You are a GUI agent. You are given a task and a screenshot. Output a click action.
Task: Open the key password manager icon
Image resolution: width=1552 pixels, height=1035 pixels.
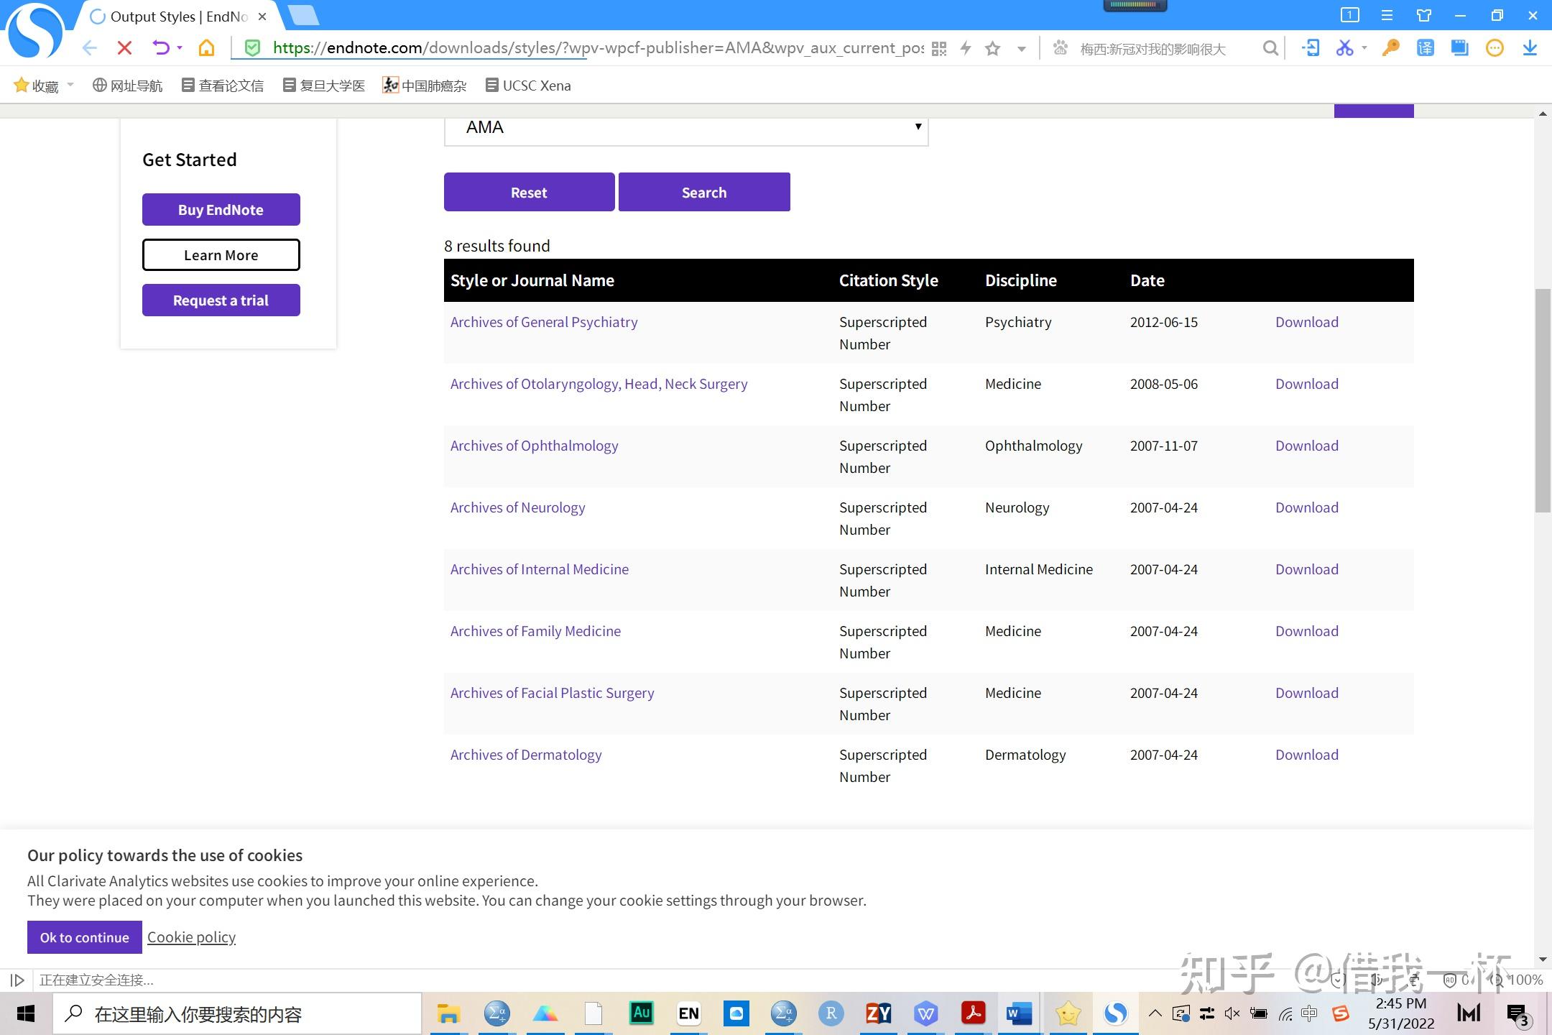tap(1390, 48)
